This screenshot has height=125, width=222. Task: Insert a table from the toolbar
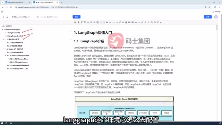point(133,22)
